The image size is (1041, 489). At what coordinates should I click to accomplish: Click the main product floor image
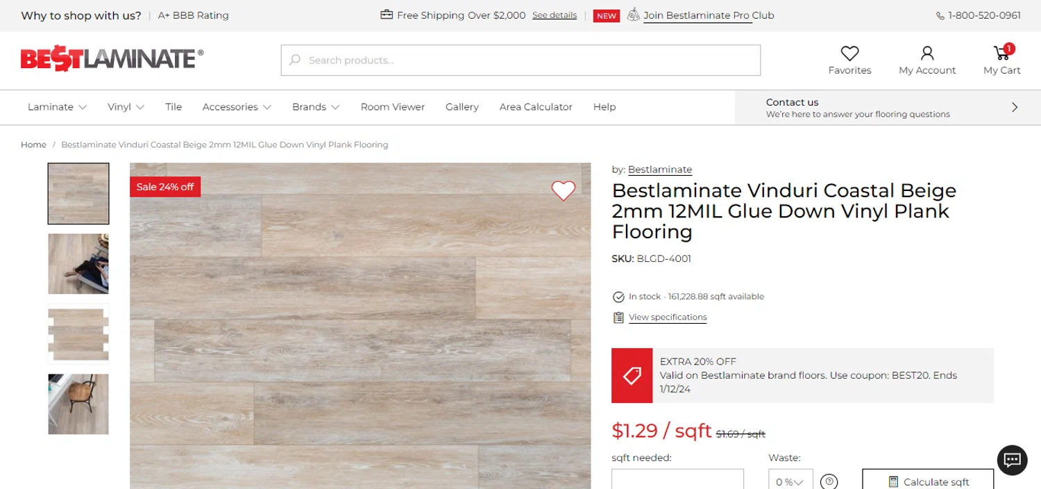[360, 326]
